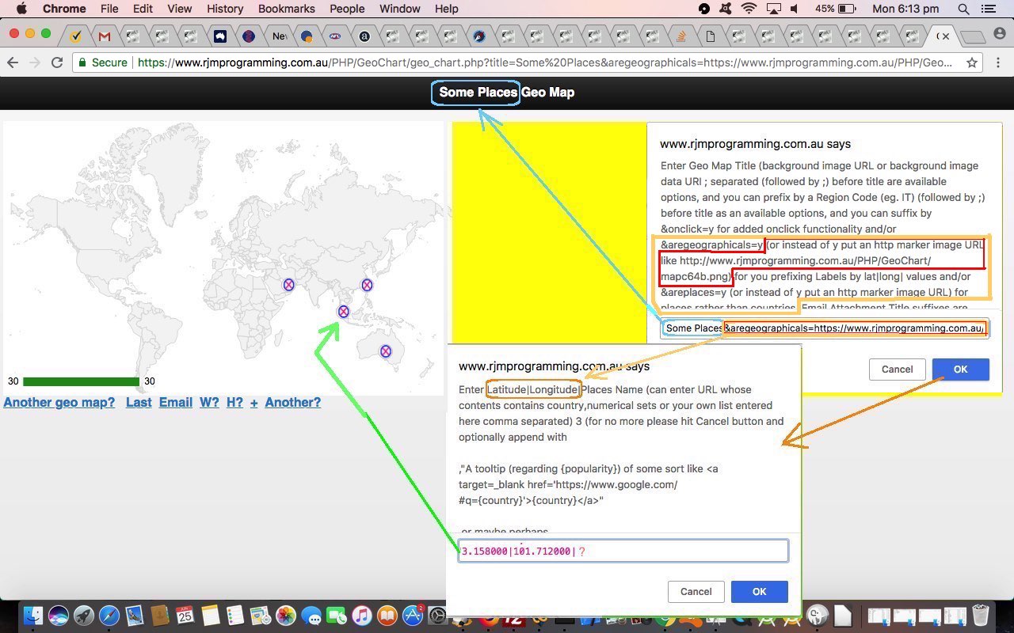Open the History menu
This screenshot has width=1014, height=633.
tap(225, 9)
